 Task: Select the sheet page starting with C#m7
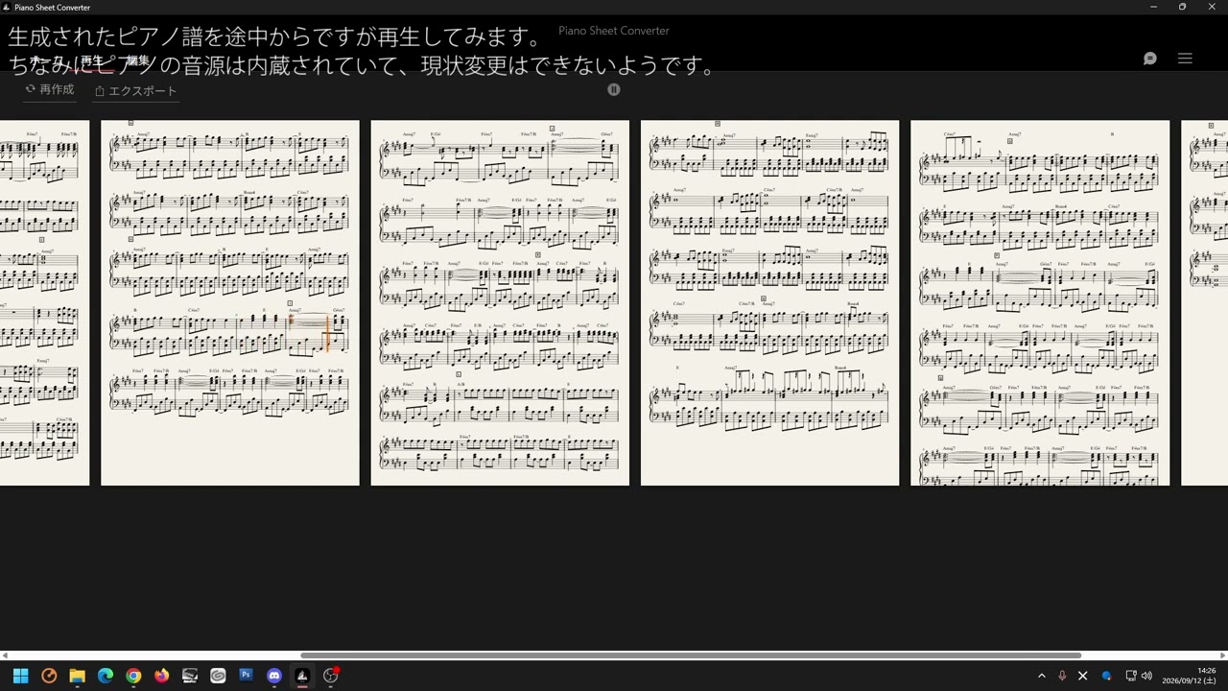coord(1040,302)
